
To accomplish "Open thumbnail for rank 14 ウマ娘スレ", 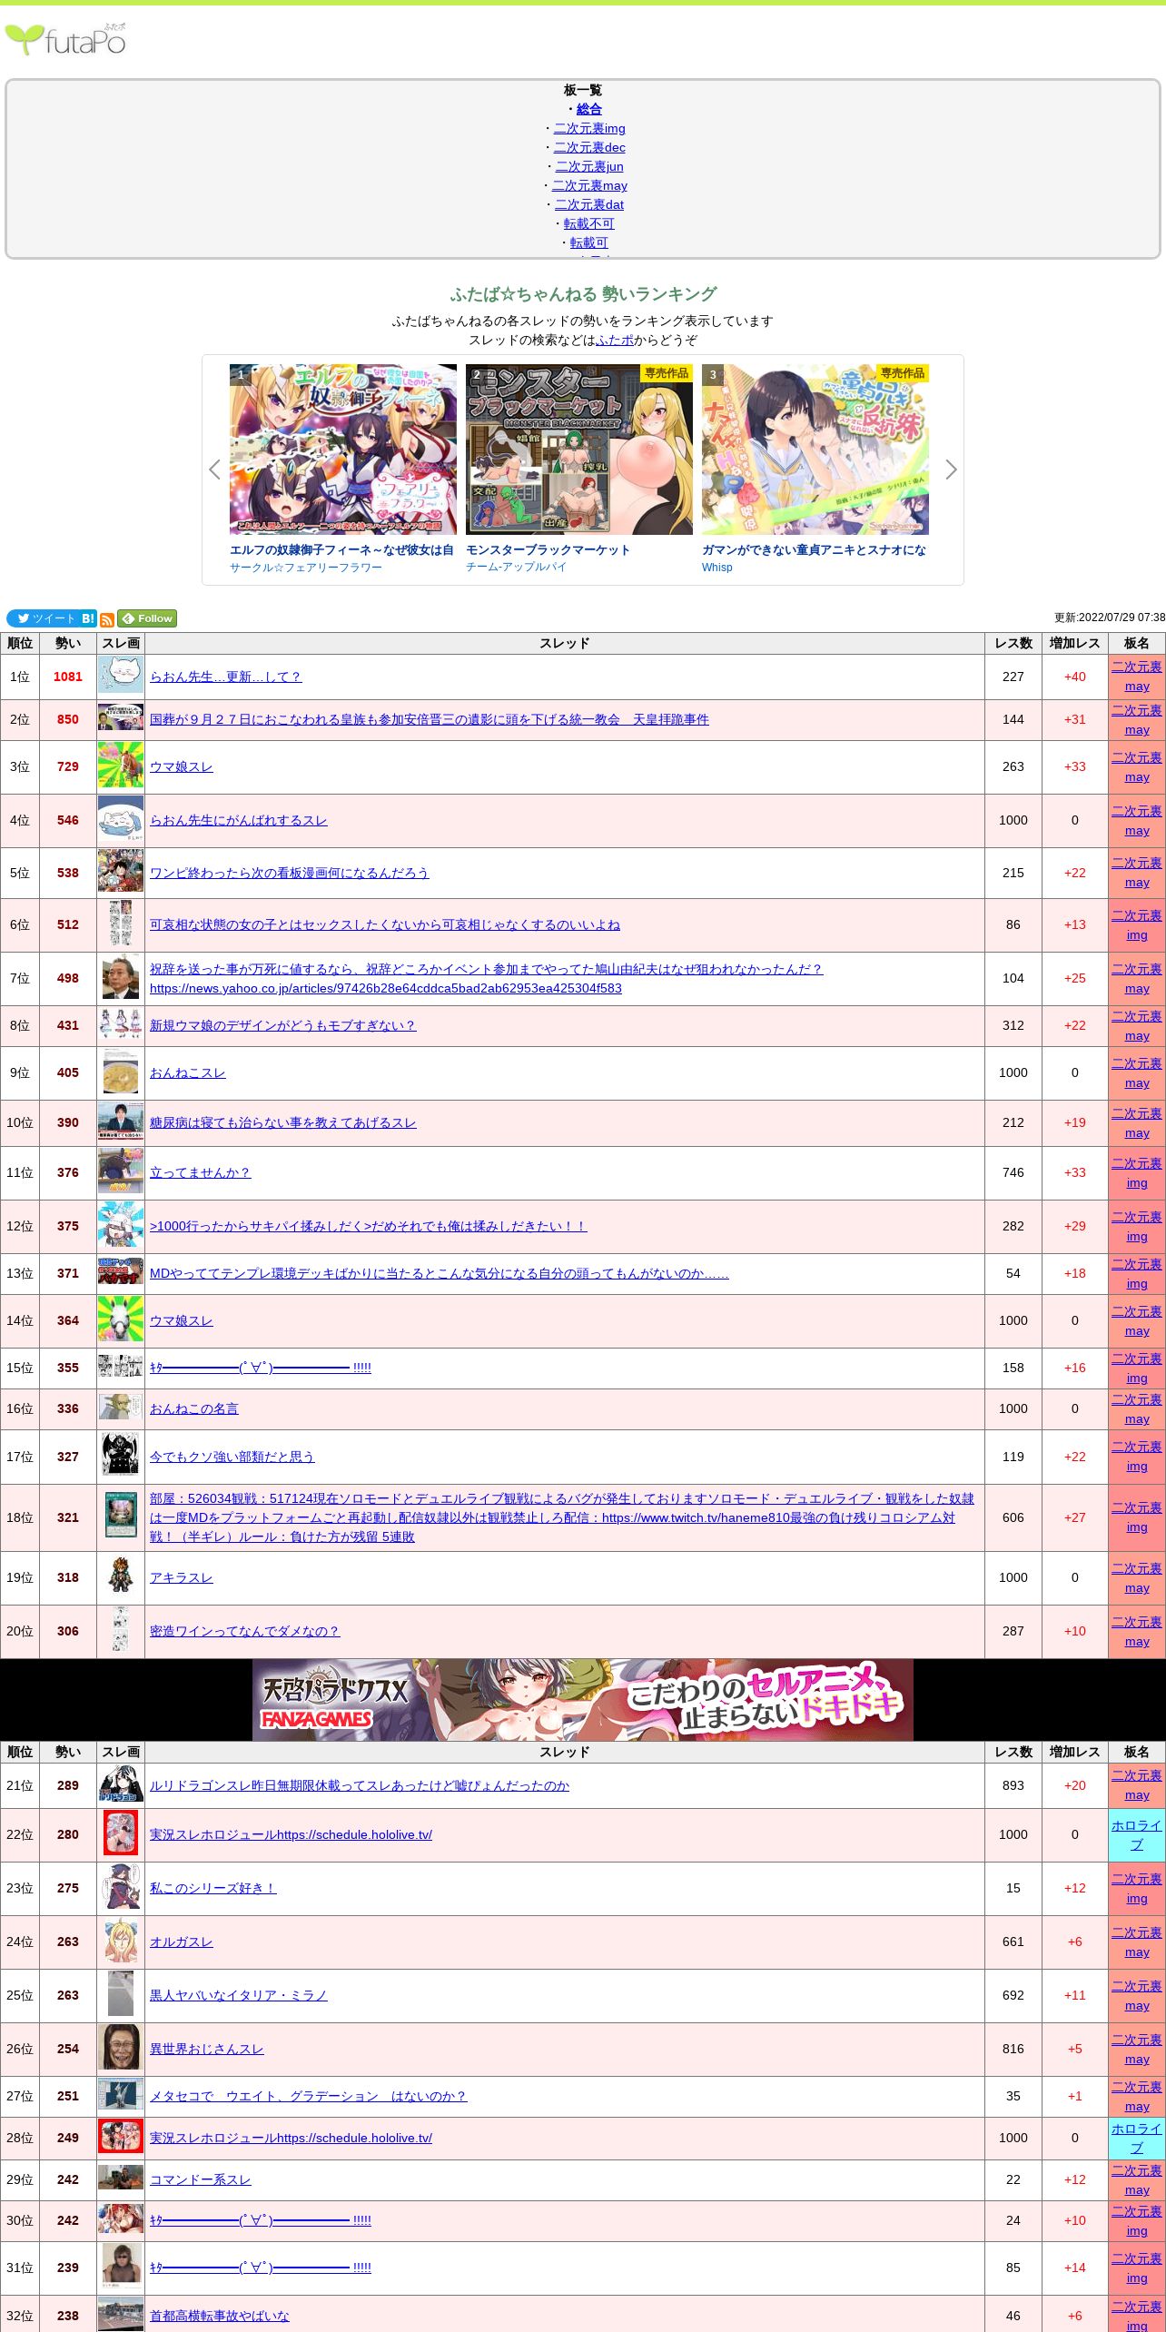I will (x=121, y=1319).
